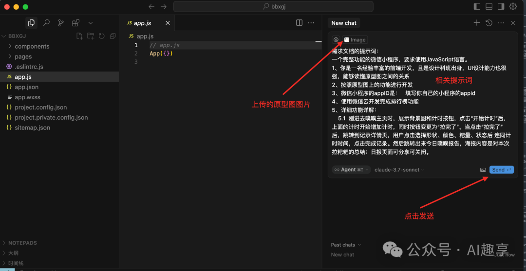This screenshot has width=526, height=271.
Task: Click New File icon in BBXGJ header
Action: pyautogui.click(x=79, y=36)
